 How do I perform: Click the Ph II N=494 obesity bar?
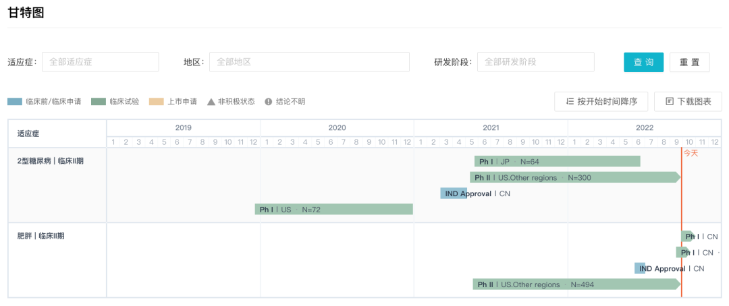(575, 284)
